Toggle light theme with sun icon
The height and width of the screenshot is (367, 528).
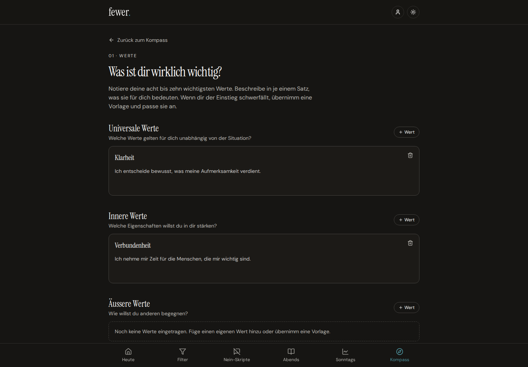[x=413, y=12]
